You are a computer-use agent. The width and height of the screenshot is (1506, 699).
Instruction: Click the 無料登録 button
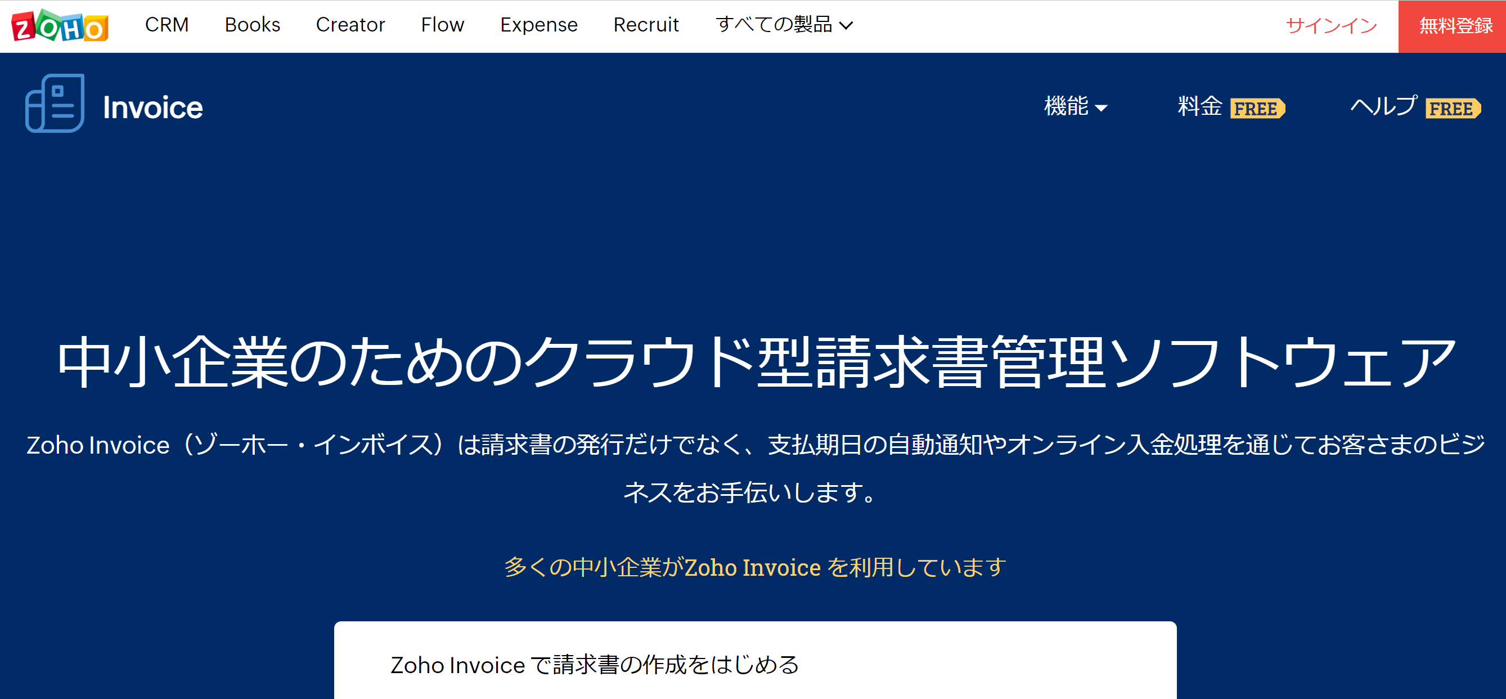tap(1452, 26)
